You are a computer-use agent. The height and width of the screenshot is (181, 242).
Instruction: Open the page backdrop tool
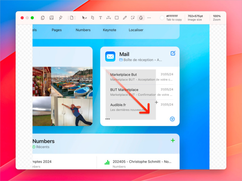click(72, 18)
